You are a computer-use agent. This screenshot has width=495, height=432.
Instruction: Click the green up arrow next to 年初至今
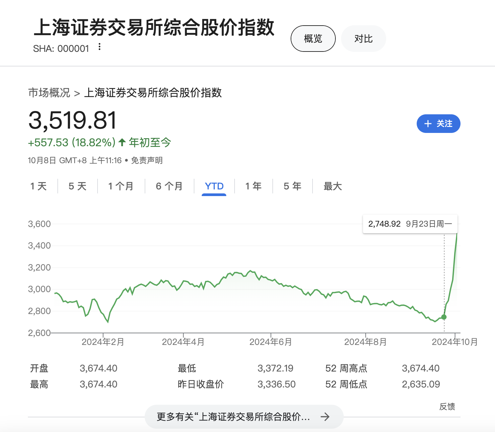(x=122, y=143)
